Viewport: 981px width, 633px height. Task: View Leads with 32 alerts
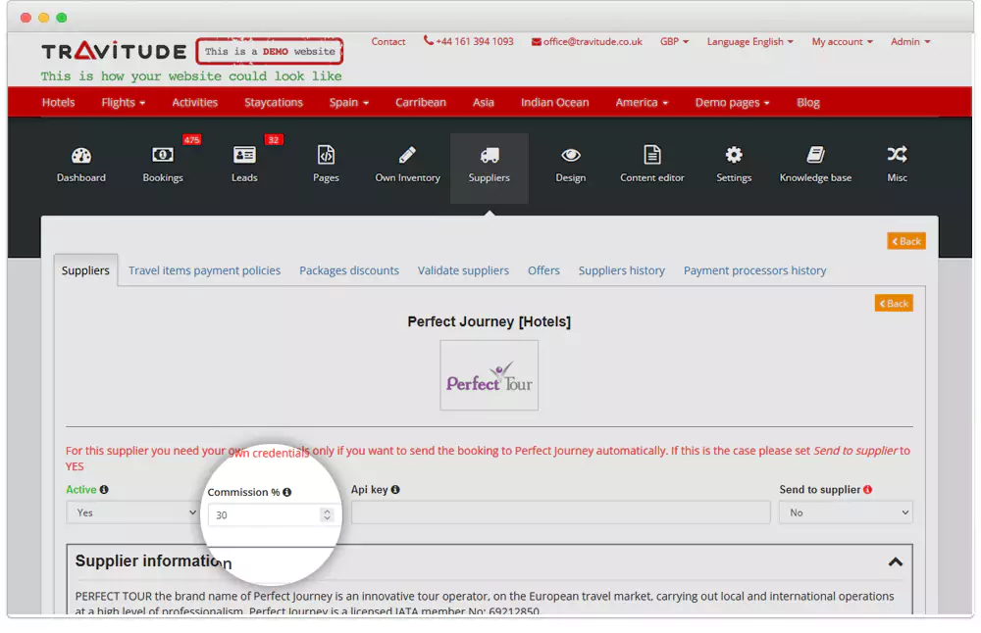coord(244,163)
